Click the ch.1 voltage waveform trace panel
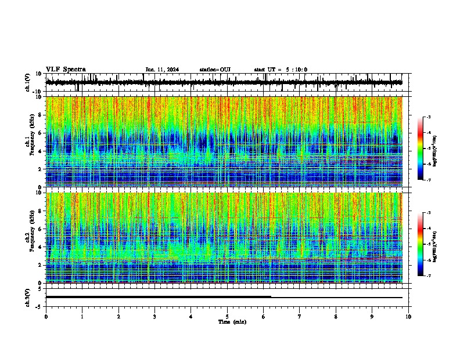The image size is (460, 355). coord(228,82)
